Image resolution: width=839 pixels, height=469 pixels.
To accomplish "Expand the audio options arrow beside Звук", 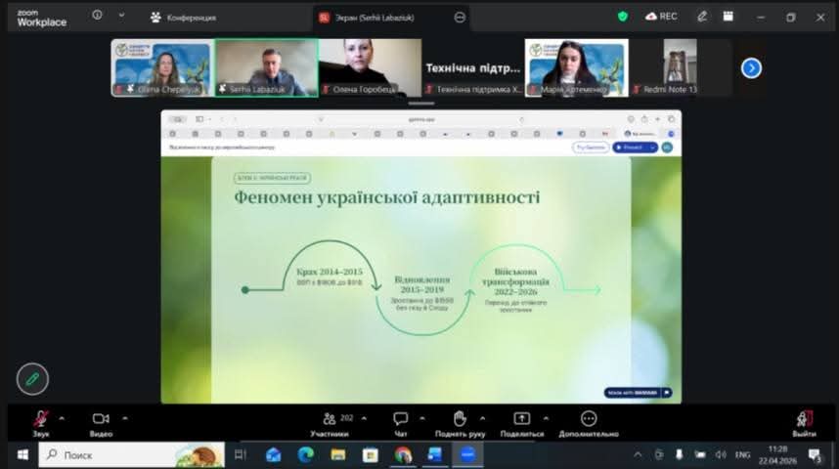I will point(62,417).
